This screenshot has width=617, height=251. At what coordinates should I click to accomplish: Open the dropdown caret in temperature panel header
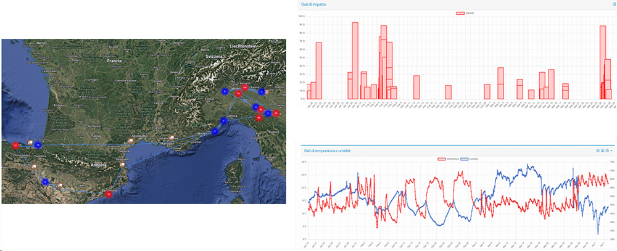(x=612, y=150)
